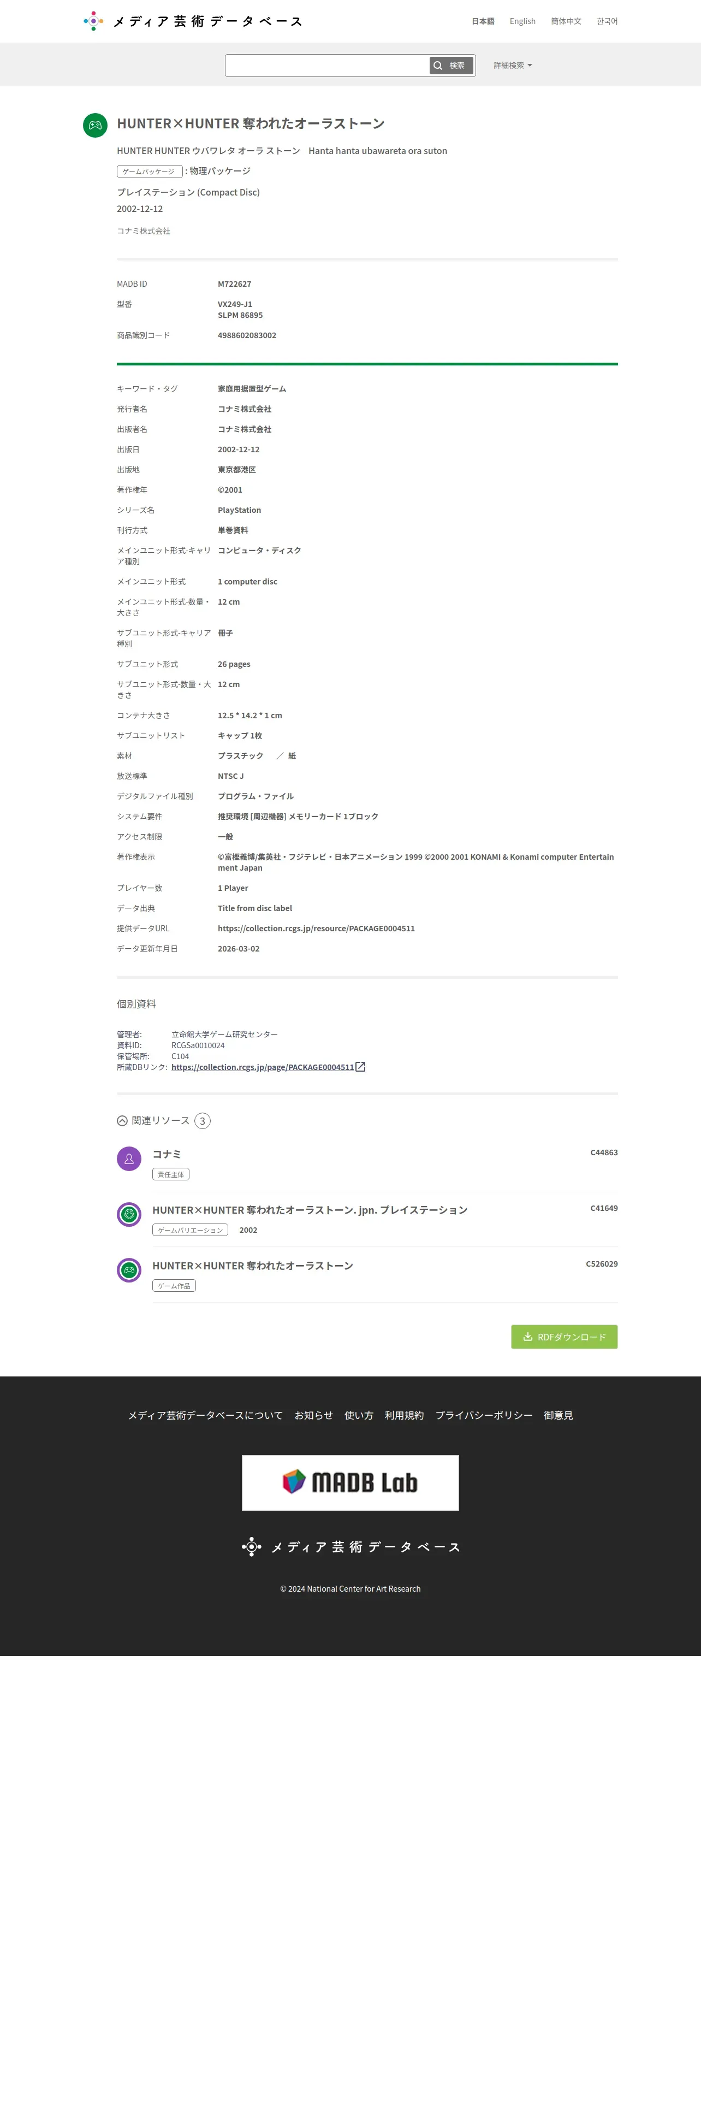Click publisher コナミ株式会社 in 発行者名 row
The width and height of the screenshot is (701, 2104).
pyautogui.click(x=245, y=409)
